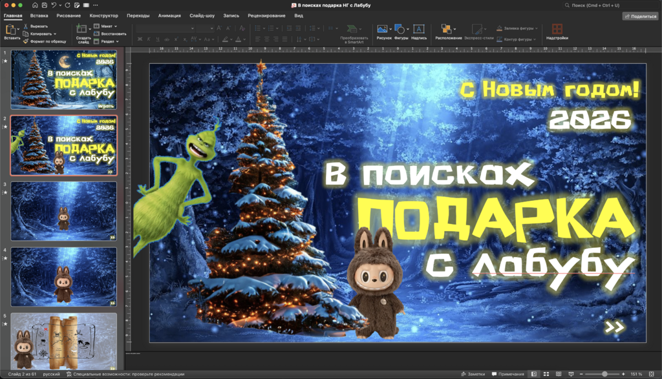Screen dimensions: 662x379
Task: Switch to the Слайд-шоу tab
Action: [x=202, y=15]
